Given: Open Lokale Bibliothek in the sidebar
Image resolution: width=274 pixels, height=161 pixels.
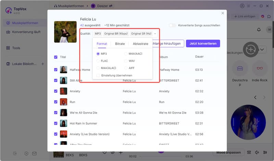Looking at the screenshot, I should (21, 64).
